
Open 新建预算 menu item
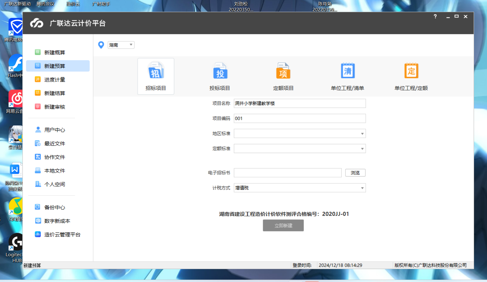58,66
